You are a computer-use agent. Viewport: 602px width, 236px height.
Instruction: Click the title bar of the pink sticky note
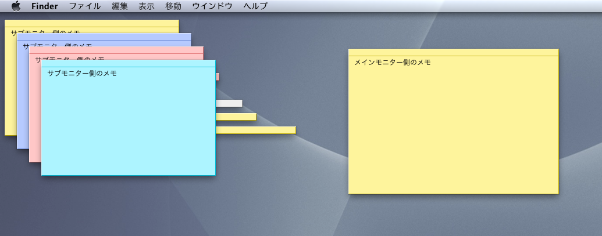tap(116, 50)
